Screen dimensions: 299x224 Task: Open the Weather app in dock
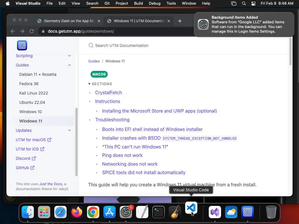click(231, 212)
